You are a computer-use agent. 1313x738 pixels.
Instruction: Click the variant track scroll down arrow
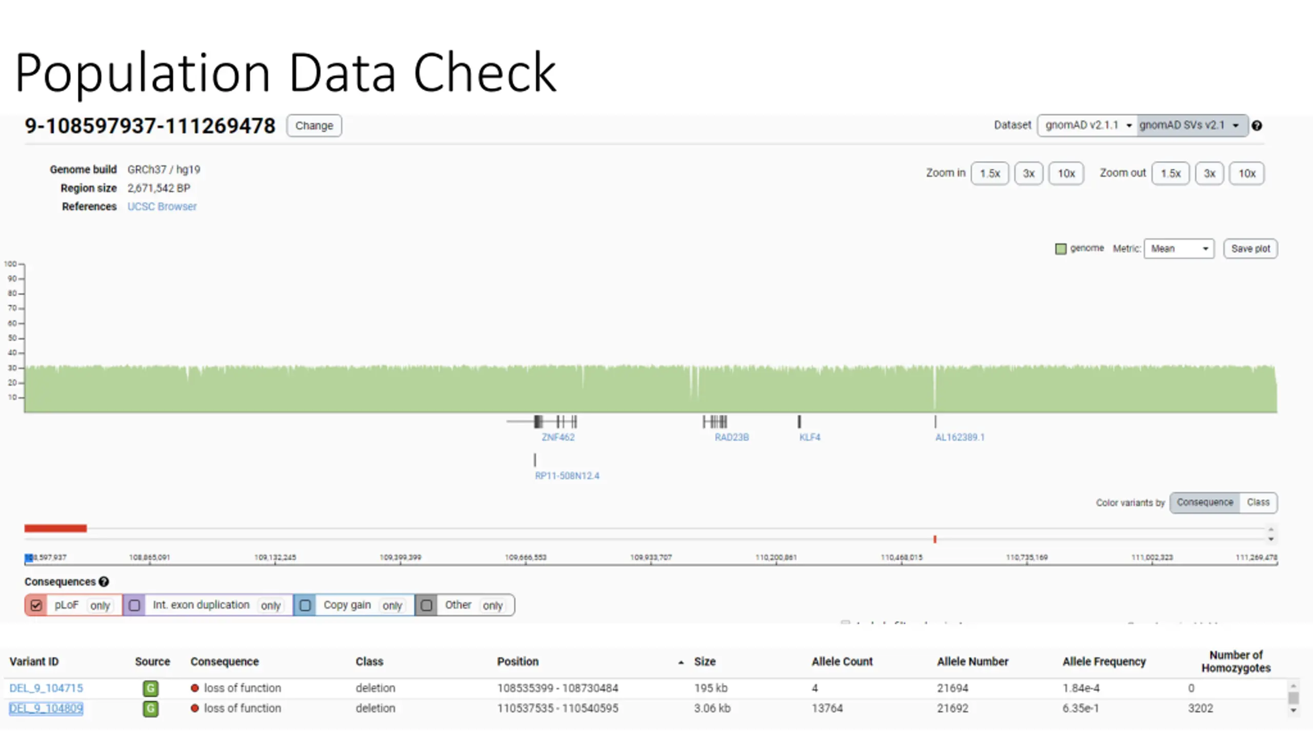(1271, 539)
